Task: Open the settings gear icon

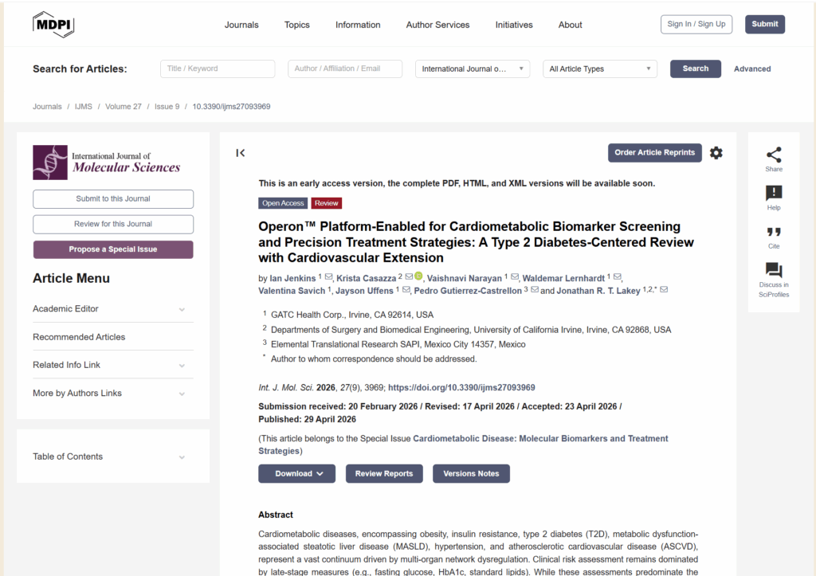Action: (x=716, y=153)
